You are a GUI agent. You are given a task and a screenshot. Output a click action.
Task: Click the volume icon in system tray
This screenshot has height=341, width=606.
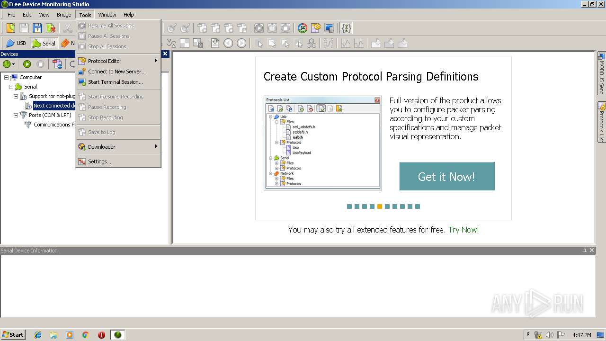coord(549,335)
